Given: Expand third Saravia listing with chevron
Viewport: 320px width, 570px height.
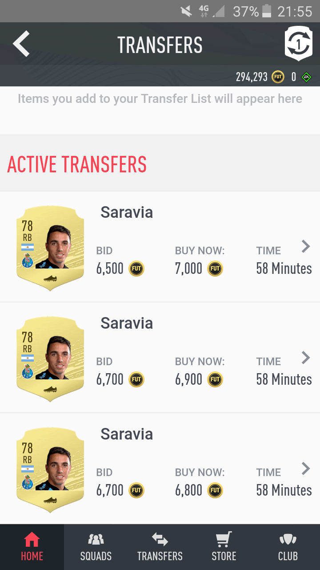Looking at the screenshot, I should 306,468.
